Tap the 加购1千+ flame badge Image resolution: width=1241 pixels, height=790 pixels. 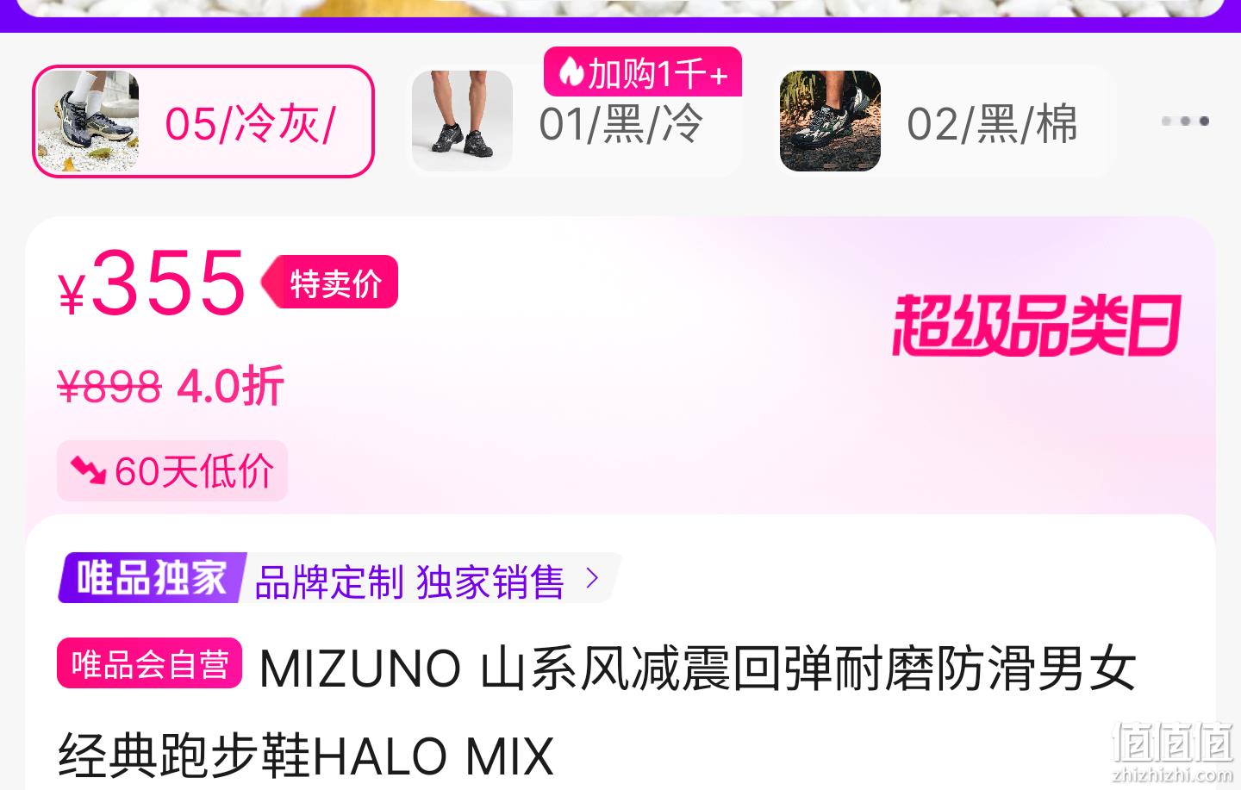pos(643,72)
